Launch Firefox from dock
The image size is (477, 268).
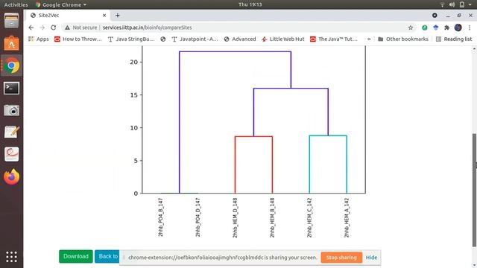pos(12,176)
